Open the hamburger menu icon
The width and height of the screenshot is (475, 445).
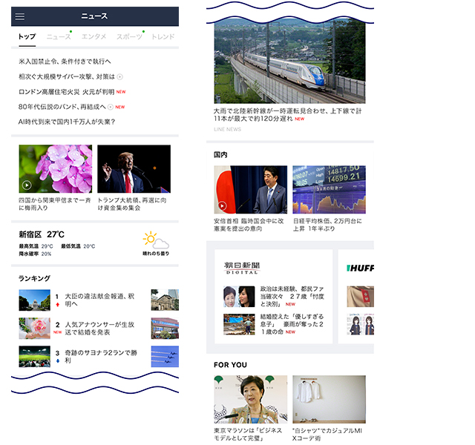pyautogui.click(x=20, y=16)
